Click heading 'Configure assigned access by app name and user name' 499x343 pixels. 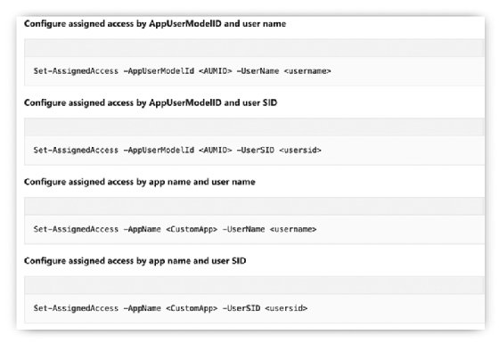(140, 182)
